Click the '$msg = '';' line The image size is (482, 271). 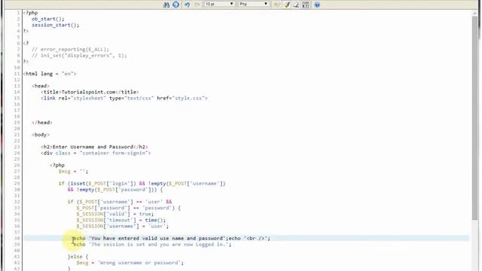(74, 171)
